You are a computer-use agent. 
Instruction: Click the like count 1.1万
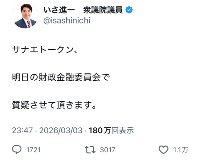181,150
